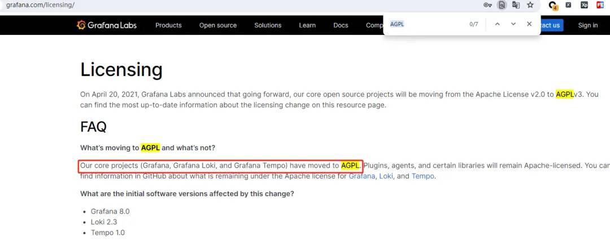The image size is (610, 243).
Task: Open the Loki Apache license link
Action: (386, 176)
